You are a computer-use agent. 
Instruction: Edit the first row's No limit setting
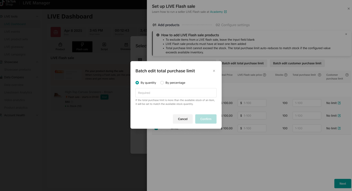(339, 103)
